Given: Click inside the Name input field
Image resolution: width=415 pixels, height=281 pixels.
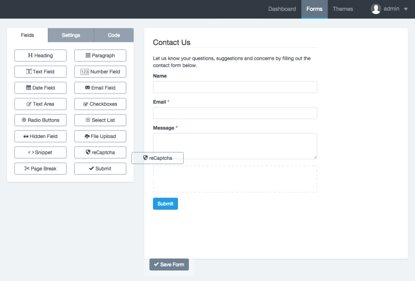Looking at the screenshot, I should 235,87.
